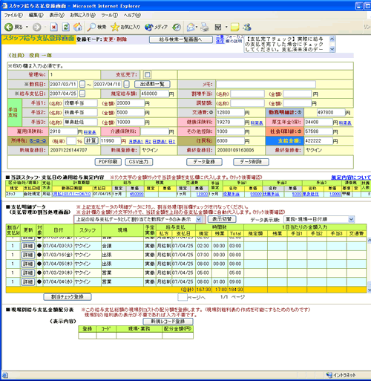Click the 出退勤一覧 button

[152, 84]
